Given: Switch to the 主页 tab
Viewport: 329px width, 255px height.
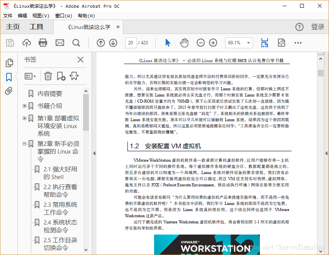Looking at the screenshot, I should pyautogui.click(x=13, y=27).
